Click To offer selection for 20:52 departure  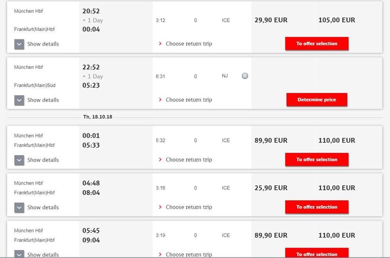point(317,44)
